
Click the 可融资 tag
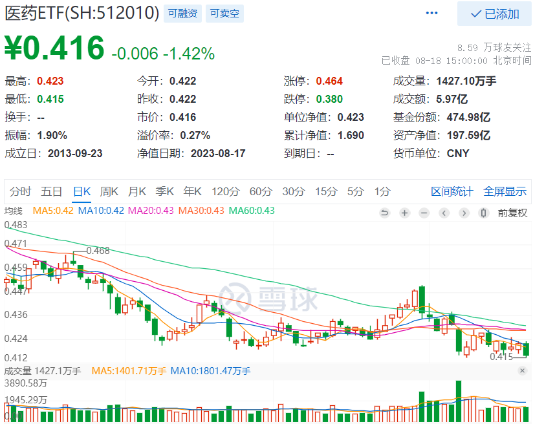(182, 14)
